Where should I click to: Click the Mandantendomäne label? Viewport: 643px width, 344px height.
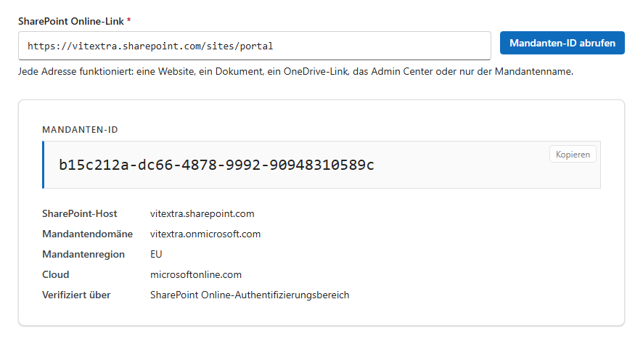coord(87,234)
